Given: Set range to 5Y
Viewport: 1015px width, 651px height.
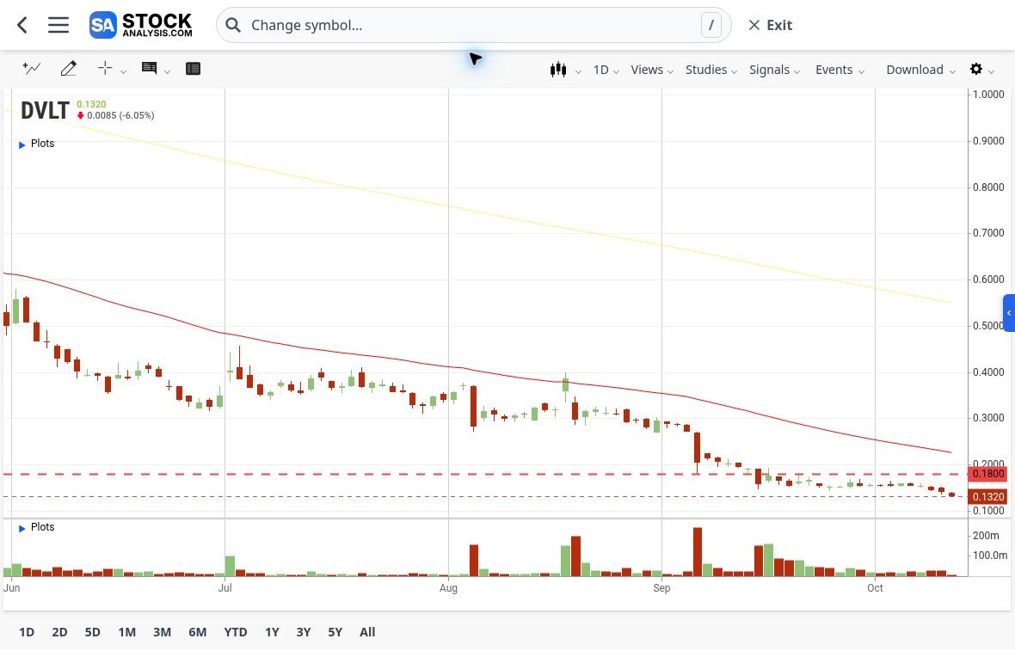Looking at the screenshot, I should tap(335, 632).
